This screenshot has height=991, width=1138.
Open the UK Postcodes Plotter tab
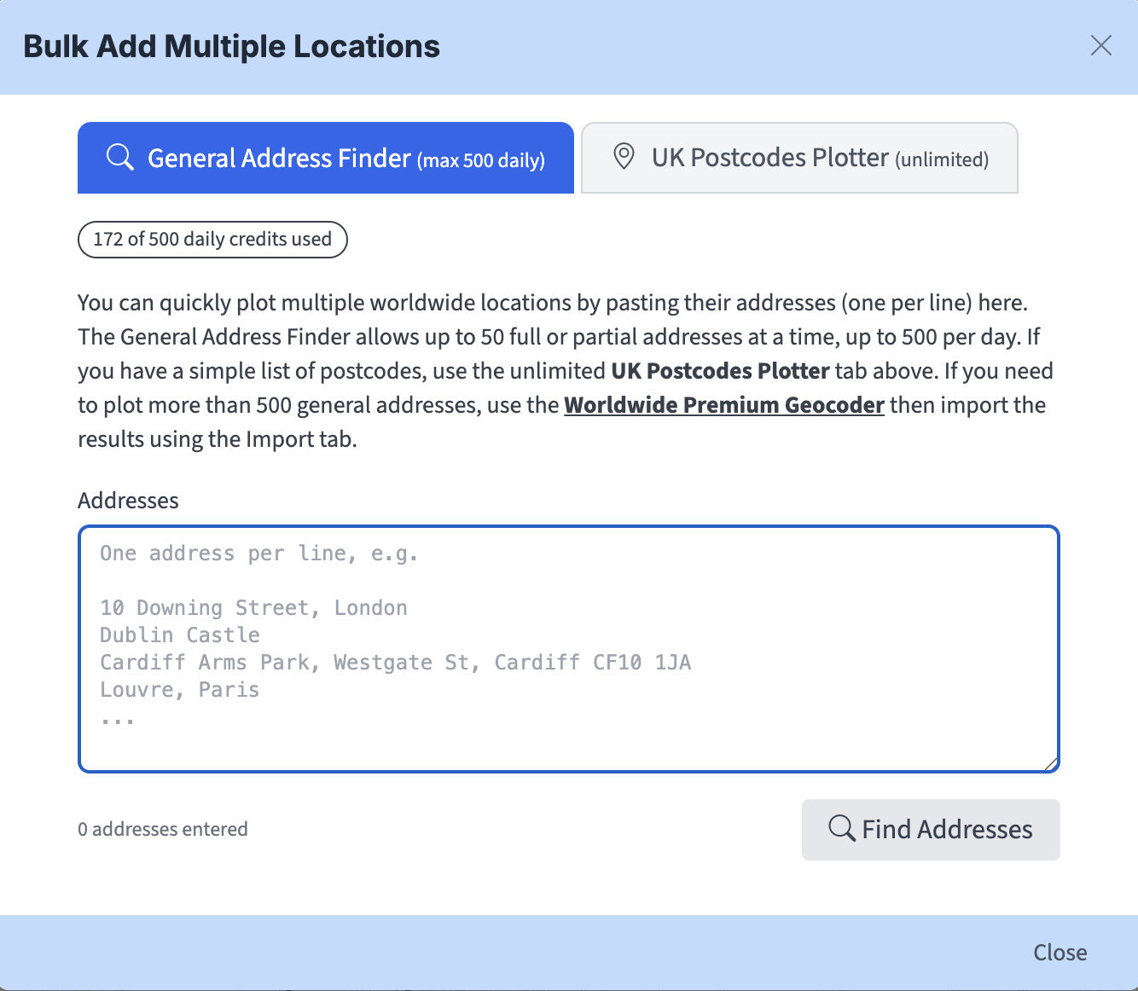coord(799,159)
